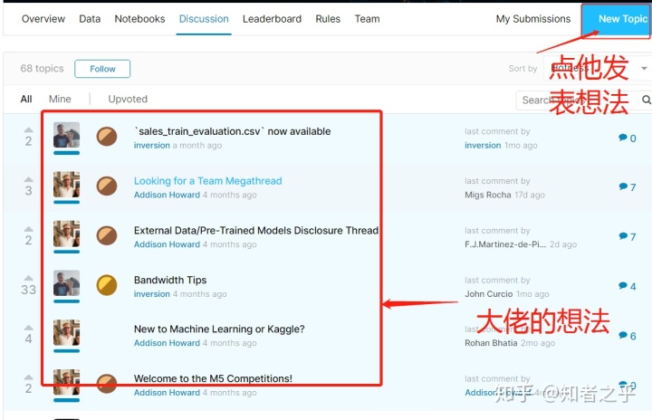Open inversion author link under sales_train_evaluation

[152, 146]
